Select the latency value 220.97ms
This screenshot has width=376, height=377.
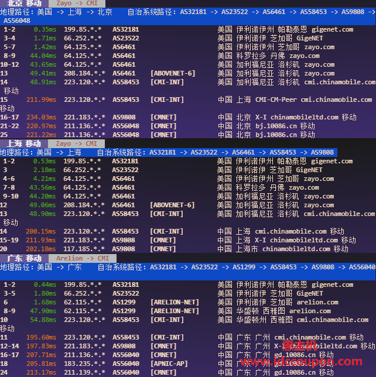42,126
